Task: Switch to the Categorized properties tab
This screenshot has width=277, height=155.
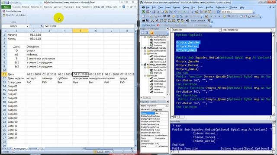Action: pyautogui.click(x=157, y=110)
